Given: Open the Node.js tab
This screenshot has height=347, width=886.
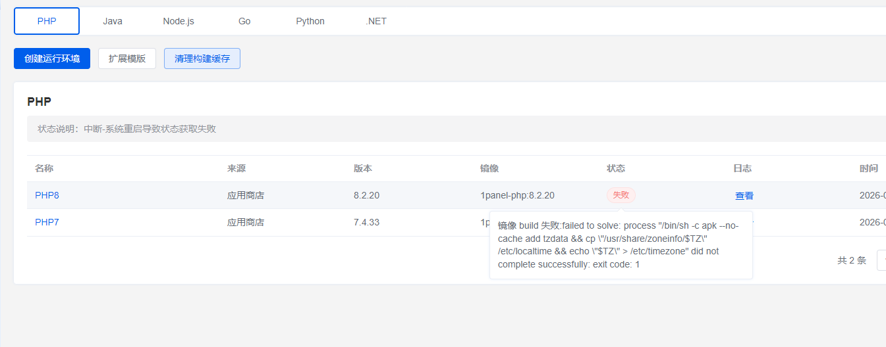Looking at the screenshot, I should (179, 21).
